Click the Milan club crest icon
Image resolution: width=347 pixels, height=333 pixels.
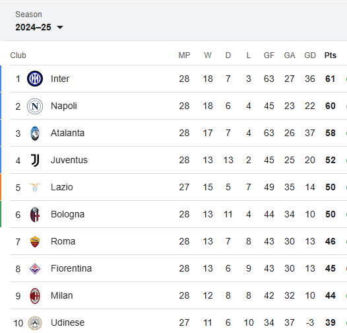point(35,296)
